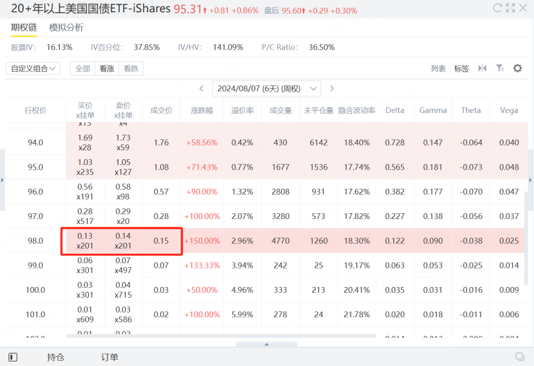This screenshot has height=366, width=534.
Task: Click the 未平仓量 column header
Action: [x=318, y=110]
